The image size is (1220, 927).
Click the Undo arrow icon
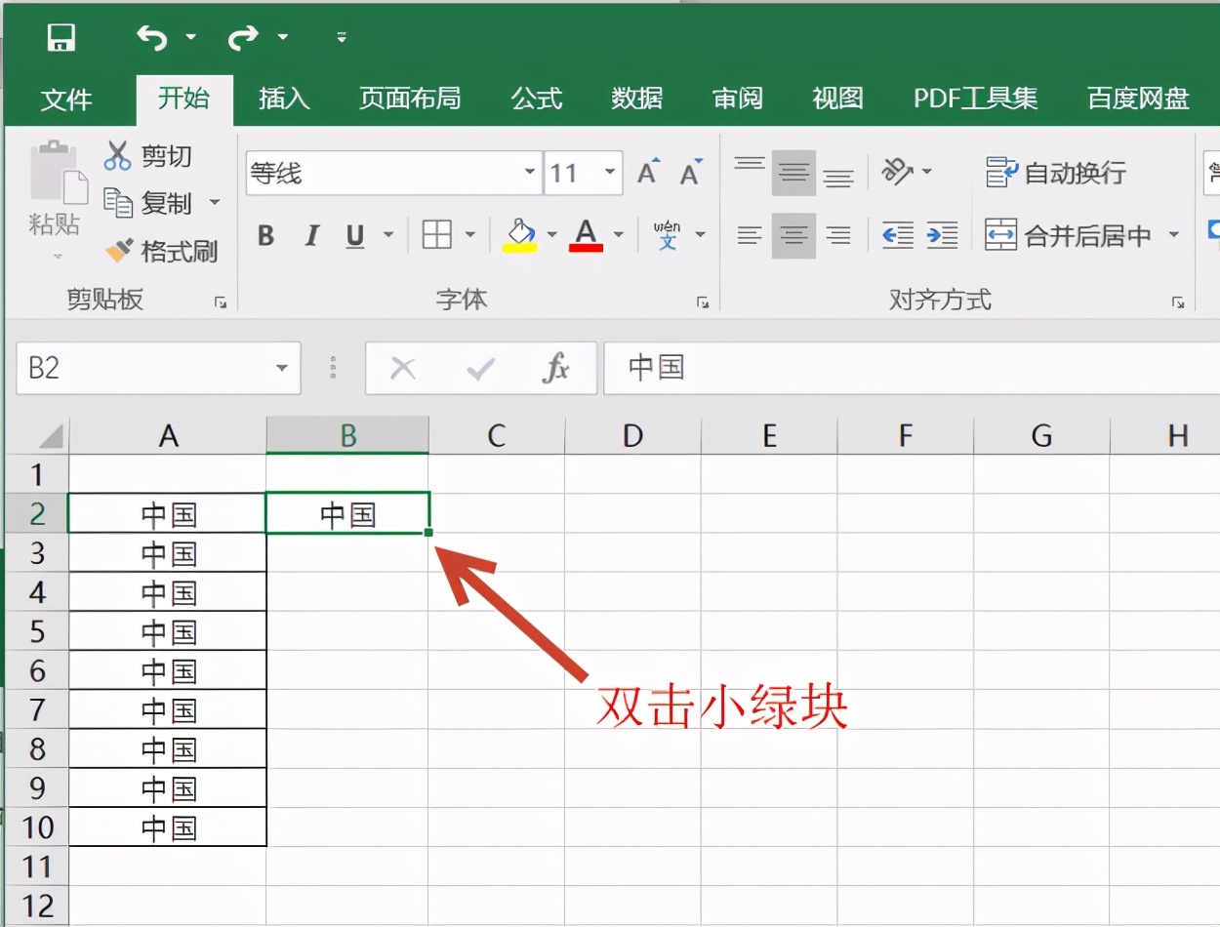pos(151,37)
